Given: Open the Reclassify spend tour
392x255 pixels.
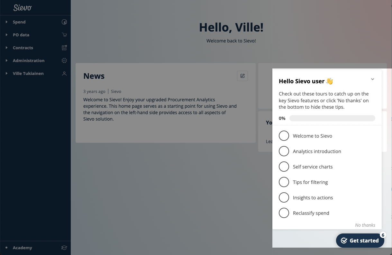Looking at the screenshot, I should click(x=311, y=213).
